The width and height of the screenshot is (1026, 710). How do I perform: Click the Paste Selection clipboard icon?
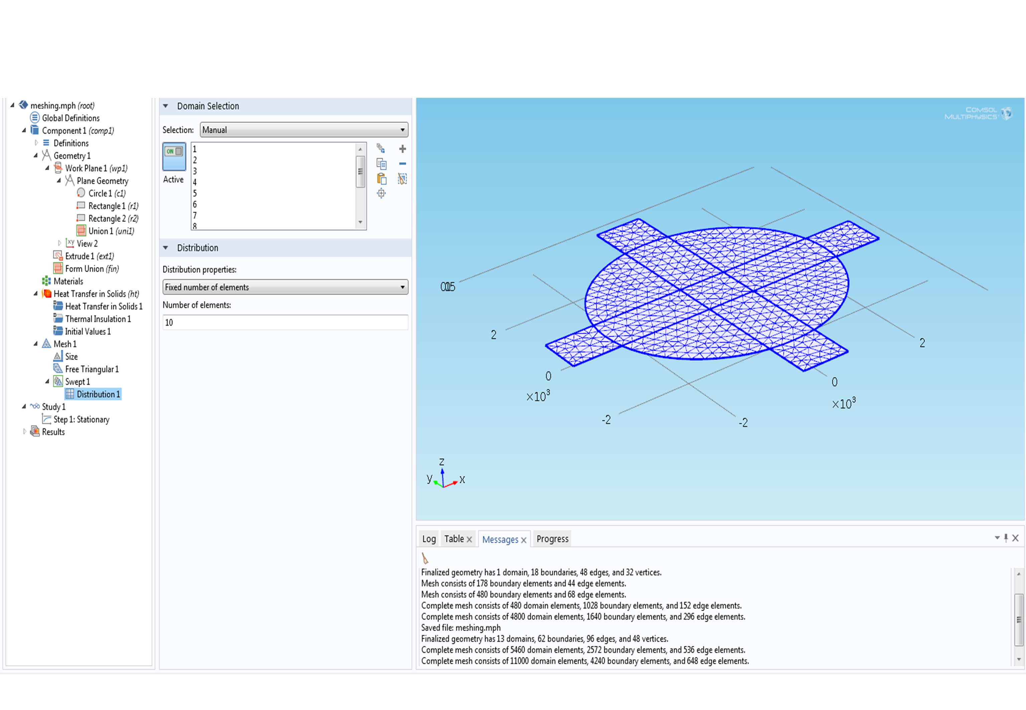point(381,179)
